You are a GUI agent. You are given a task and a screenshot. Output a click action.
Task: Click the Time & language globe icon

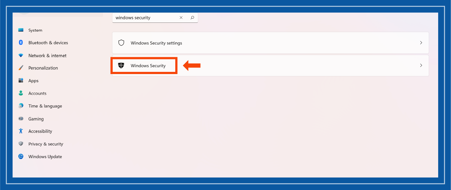click(21, 106)
